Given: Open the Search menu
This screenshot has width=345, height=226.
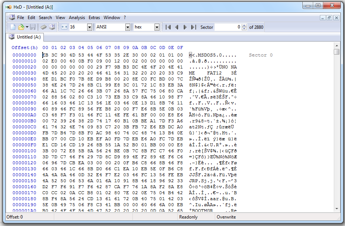Looking at the screenshot, I should (x=45, y=18).
